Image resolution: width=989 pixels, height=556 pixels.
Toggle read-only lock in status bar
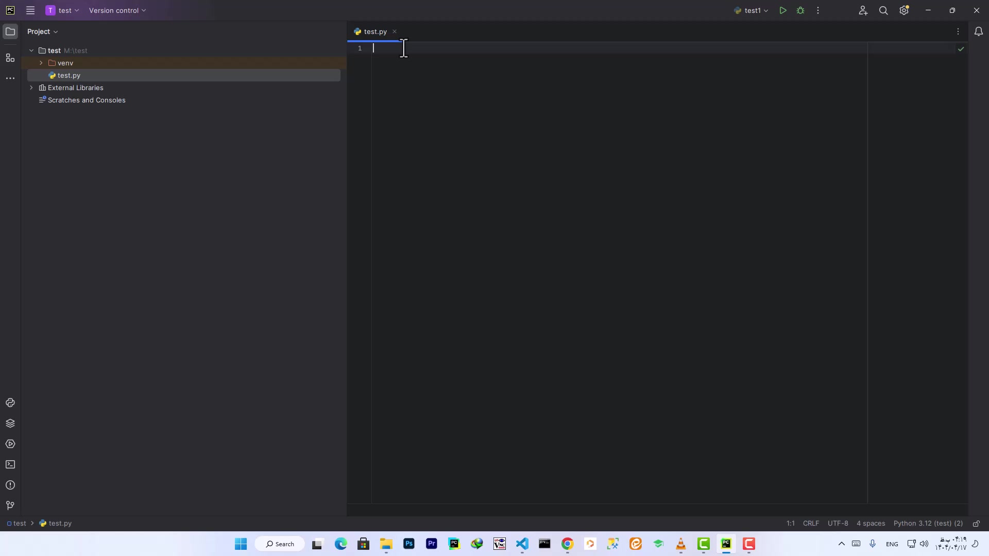976,524
